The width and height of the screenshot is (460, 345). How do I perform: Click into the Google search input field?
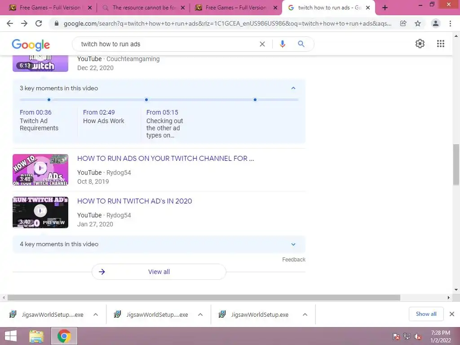pos(167,44)
